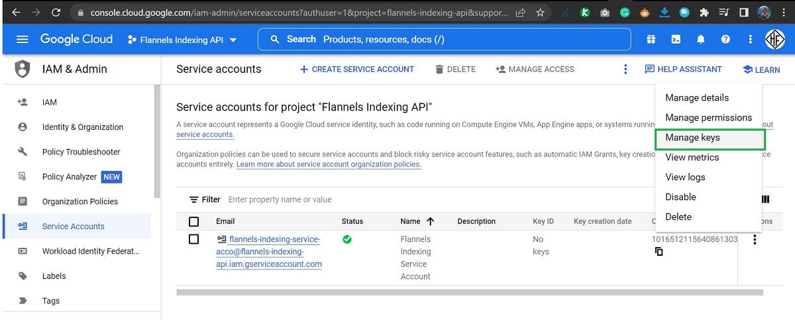Tick the checkbox for flannels-indexing service account row
The height and width of the screenshot is (320, 795).
click(x=193, y=239)
